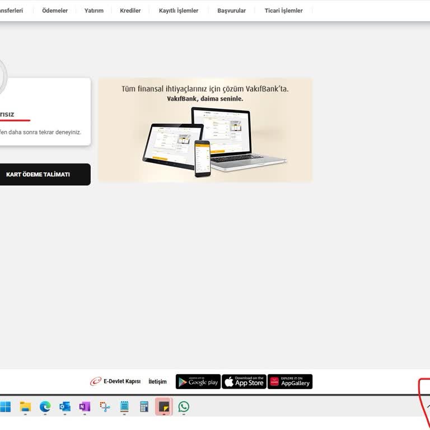Image resolution: width=430 pixels, height=430 pixels.
Task: Open the Krediler menu
Action: coord(130,11)
